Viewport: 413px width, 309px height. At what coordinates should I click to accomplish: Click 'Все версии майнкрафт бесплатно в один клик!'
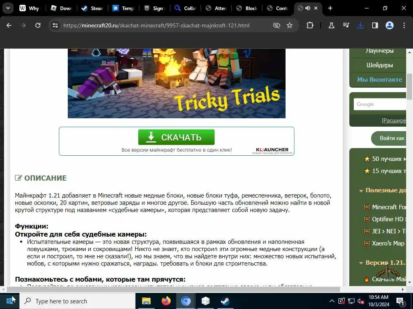point(177,150)
